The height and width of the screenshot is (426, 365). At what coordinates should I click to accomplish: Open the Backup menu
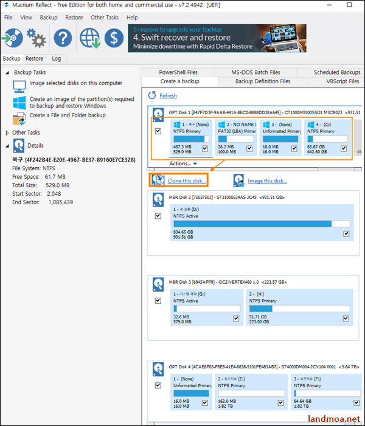coord(49,18)
